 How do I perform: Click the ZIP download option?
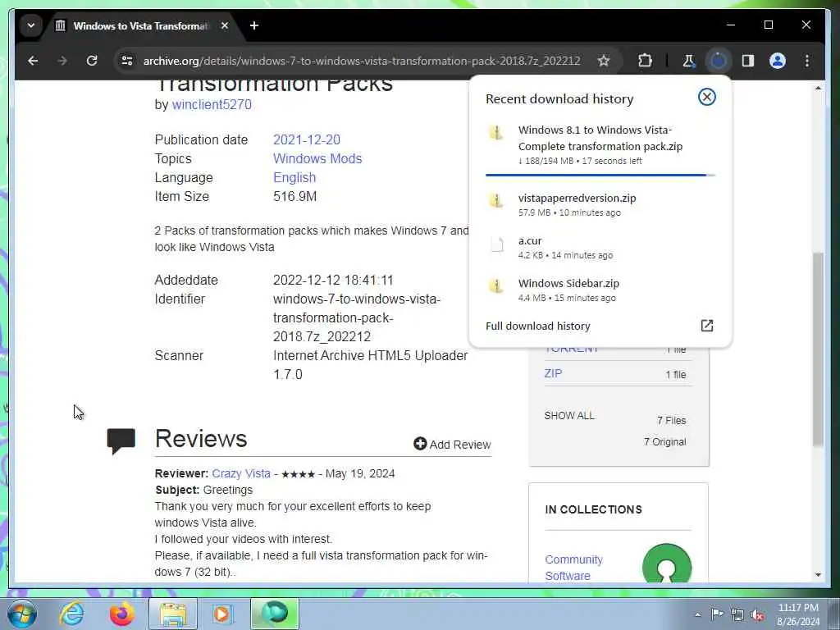pyautogui.click(x=554, y=373)
